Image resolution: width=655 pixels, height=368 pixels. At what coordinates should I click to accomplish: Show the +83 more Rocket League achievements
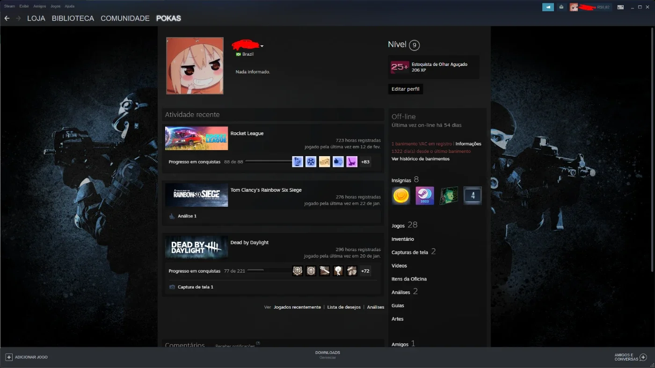pyautogui.click(x=365, y=162)
